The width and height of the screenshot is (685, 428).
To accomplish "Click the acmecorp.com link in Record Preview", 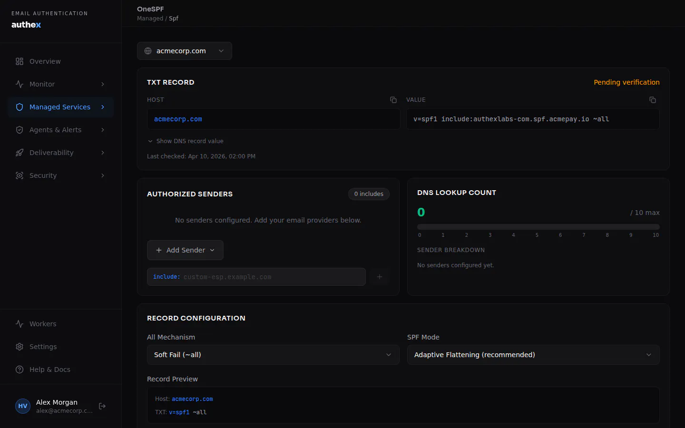I will coord(192,399).
